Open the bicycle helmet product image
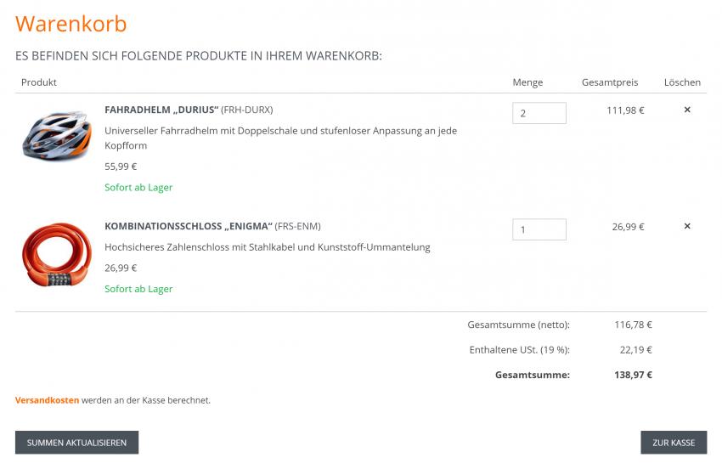The image size is (722, 469). click(56, 135)
